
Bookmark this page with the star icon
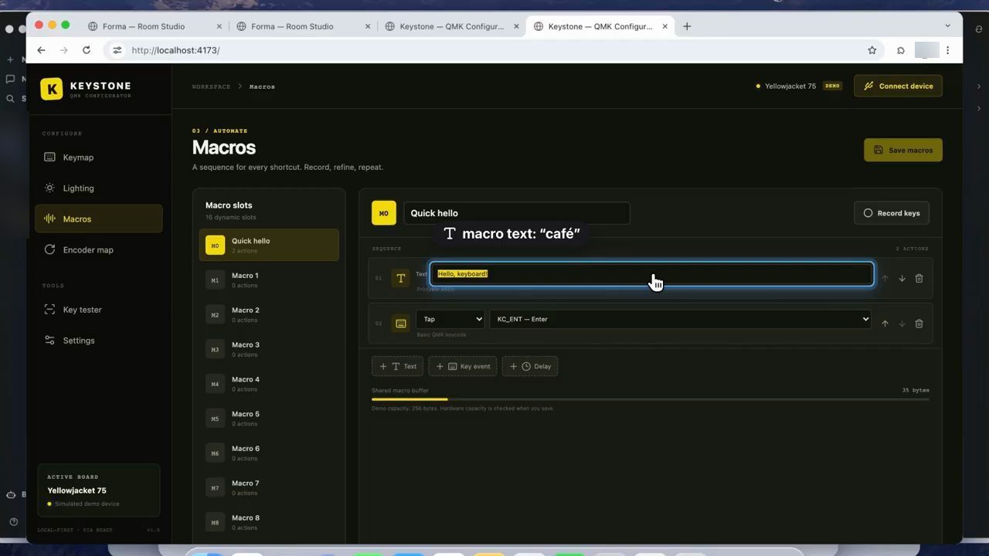[872, 50]
